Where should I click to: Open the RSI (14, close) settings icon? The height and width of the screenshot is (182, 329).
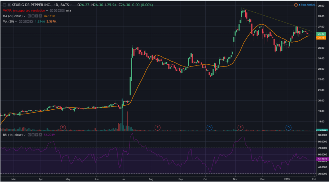tap(33, 135)
